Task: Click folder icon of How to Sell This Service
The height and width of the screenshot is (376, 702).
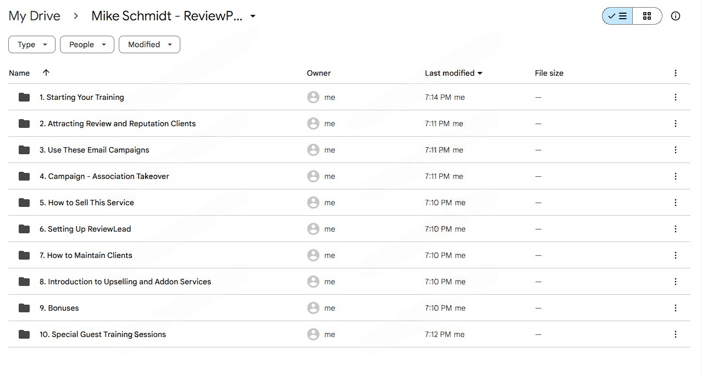Action: point(24,203)
